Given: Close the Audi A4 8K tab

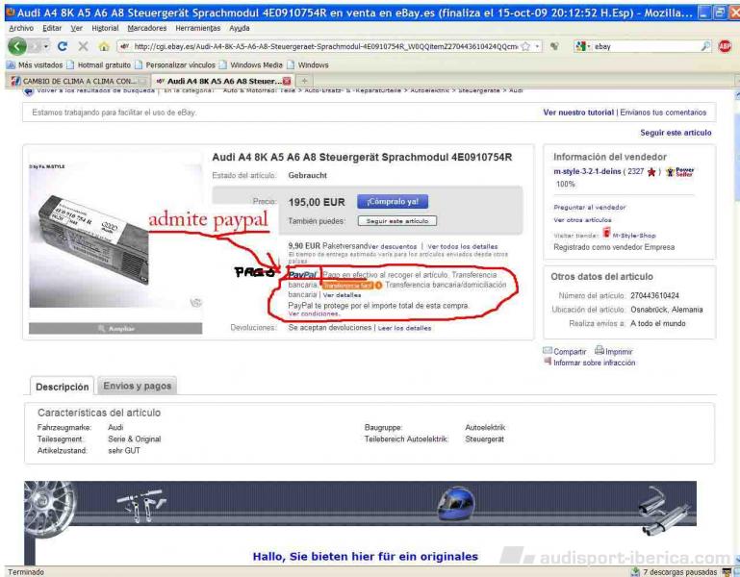Looking at the screenshot, I should (287, 81).
